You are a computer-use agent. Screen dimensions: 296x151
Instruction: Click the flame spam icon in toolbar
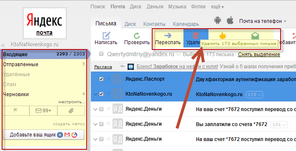point(223,35)
